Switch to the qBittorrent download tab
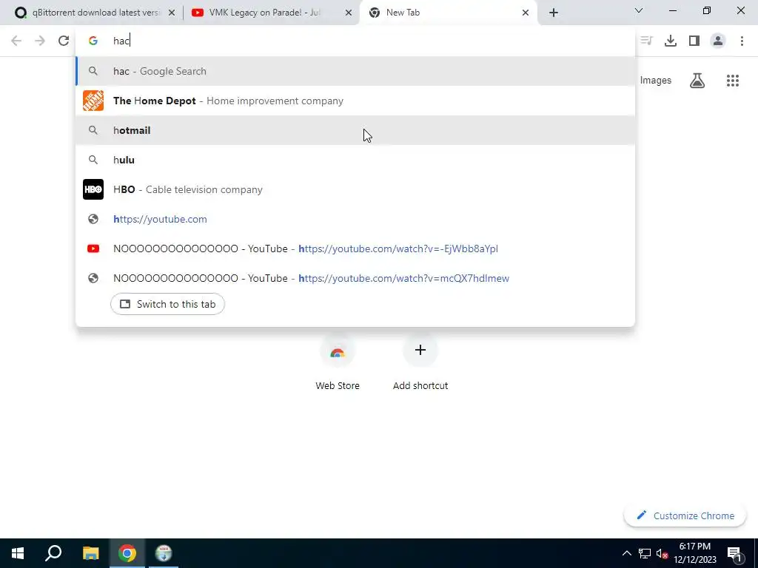The height and width of the screenshot is (568, 758). (94, 13)
